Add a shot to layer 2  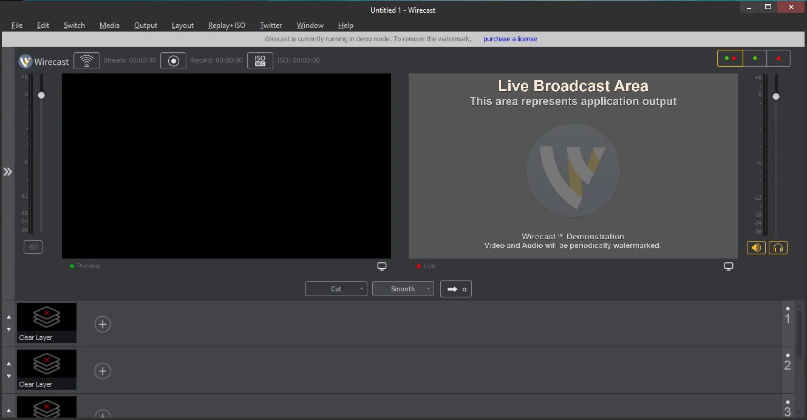pos(103,371)
